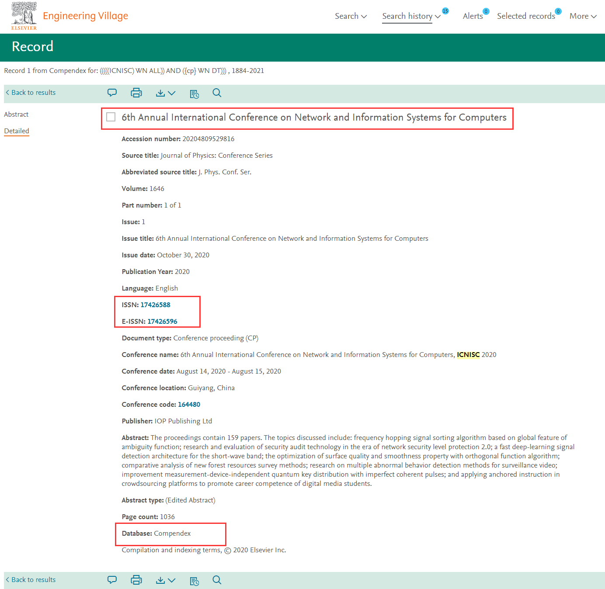Click the download icon in top toolbar
Viewport: 605px width, 589px height.
[160, 93]
